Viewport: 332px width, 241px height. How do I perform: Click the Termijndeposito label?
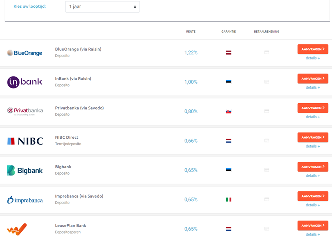point(68,144)
